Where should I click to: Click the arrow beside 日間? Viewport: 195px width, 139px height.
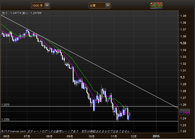[x=108, y=5]
